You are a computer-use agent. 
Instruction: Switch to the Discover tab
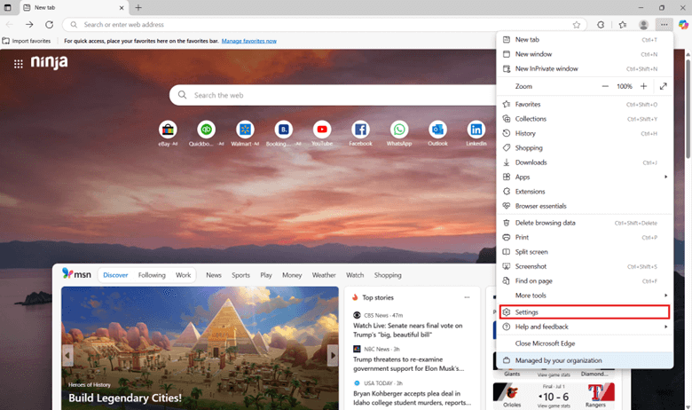click(x=115, y=275)
